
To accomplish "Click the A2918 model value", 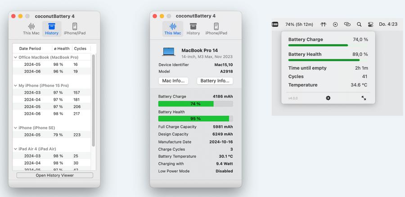I will pyautogui.click(x=226, y=71).
